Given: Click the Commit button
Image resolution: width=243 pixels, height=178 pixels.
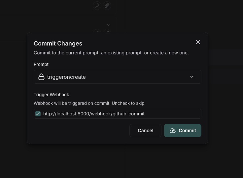Looking at the screenshot, I should click(x=183, y=131).
